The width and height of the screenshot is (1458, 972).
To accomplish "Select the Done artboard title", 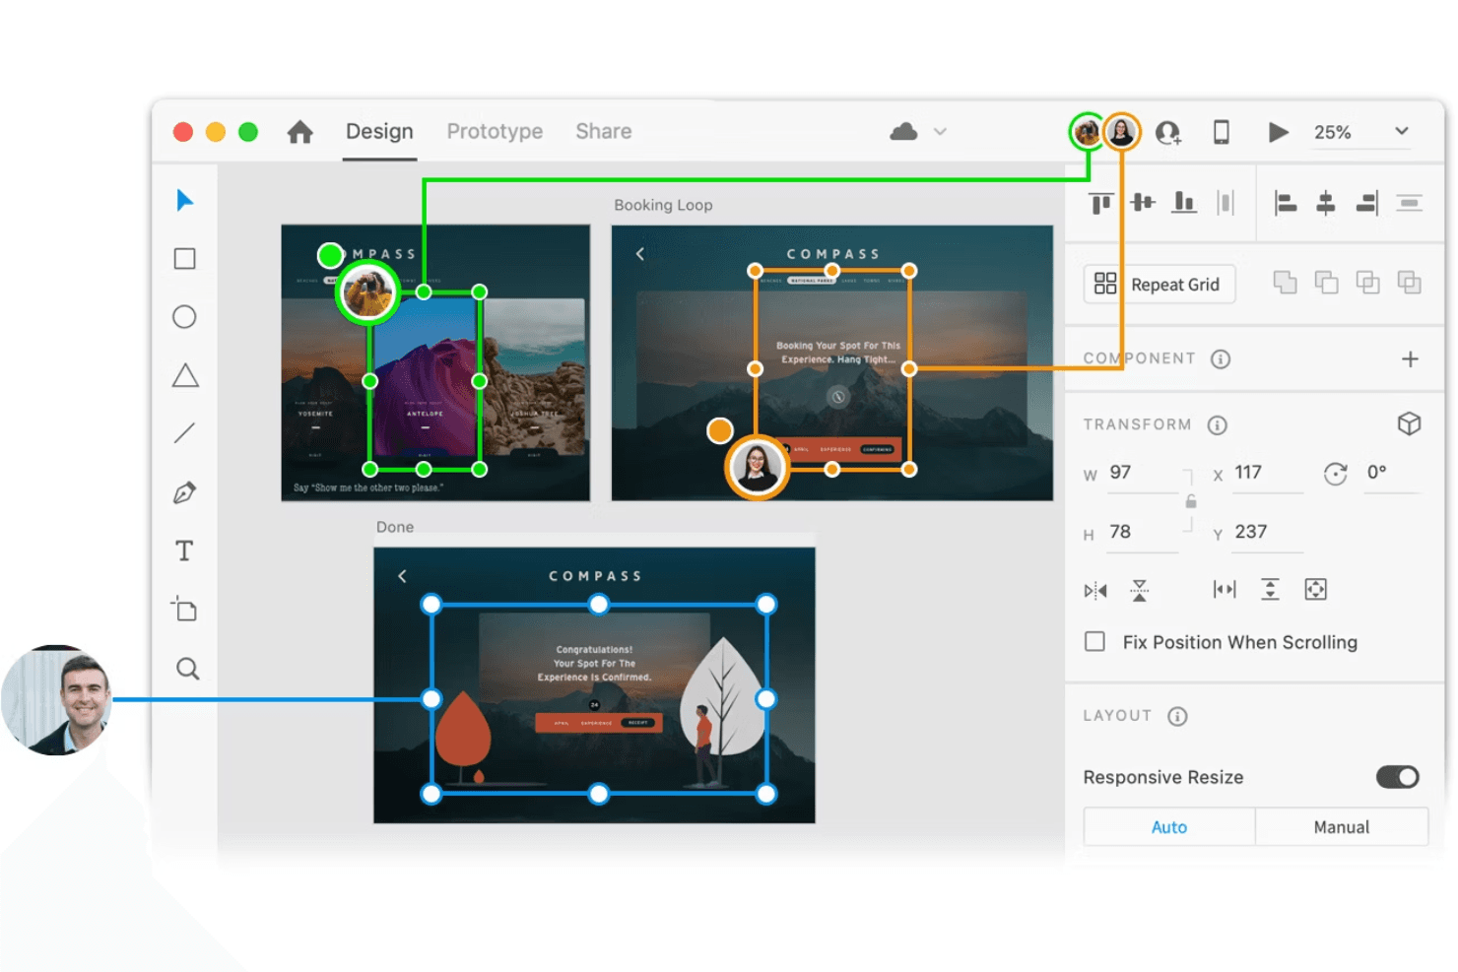I will [395, 527].
